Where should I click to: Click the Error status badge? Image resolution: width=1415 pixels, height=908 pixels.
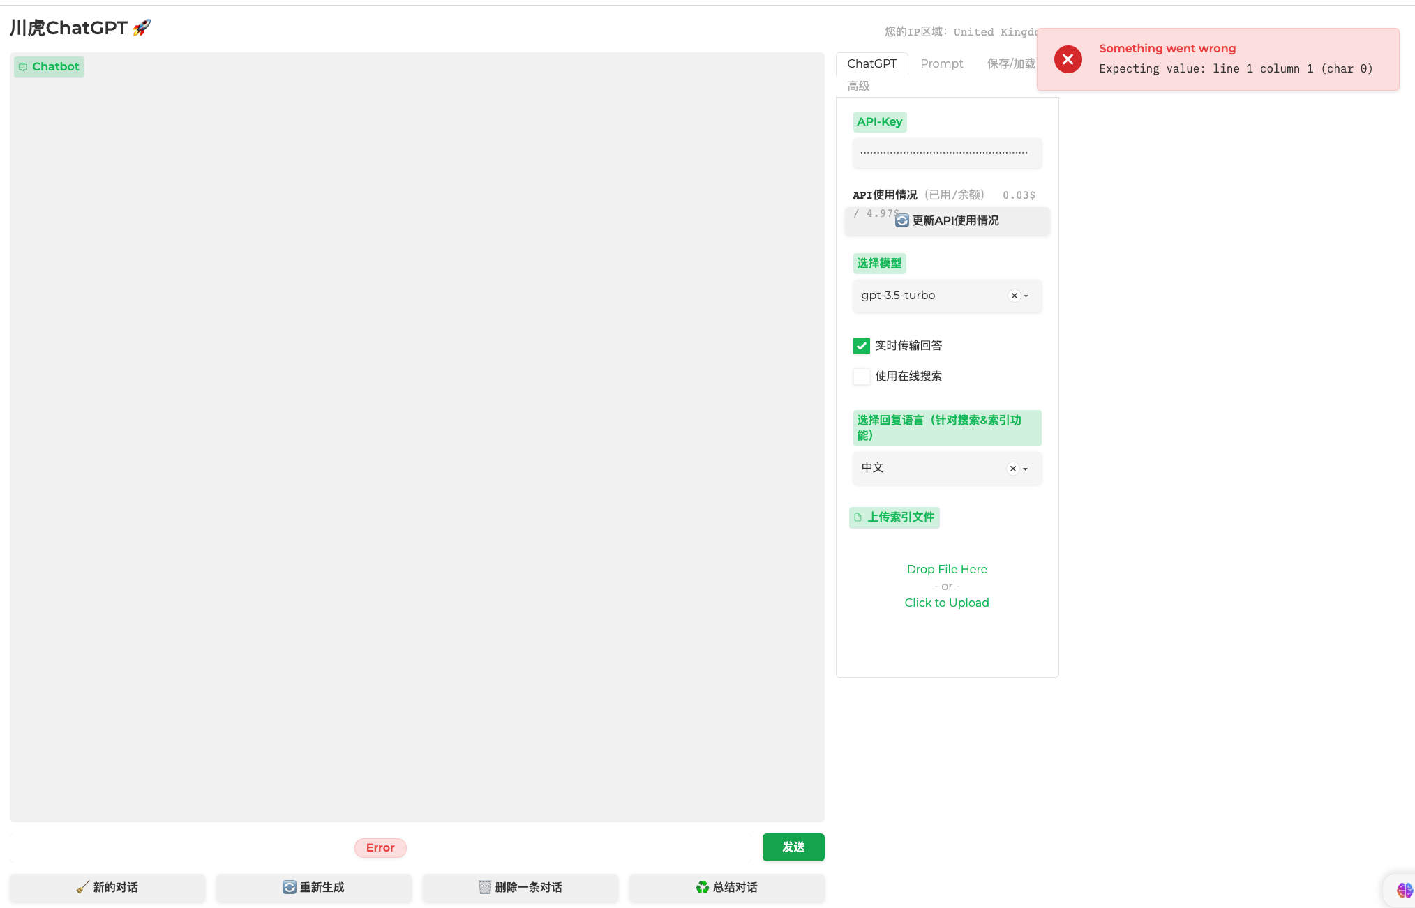click(380, 847)
